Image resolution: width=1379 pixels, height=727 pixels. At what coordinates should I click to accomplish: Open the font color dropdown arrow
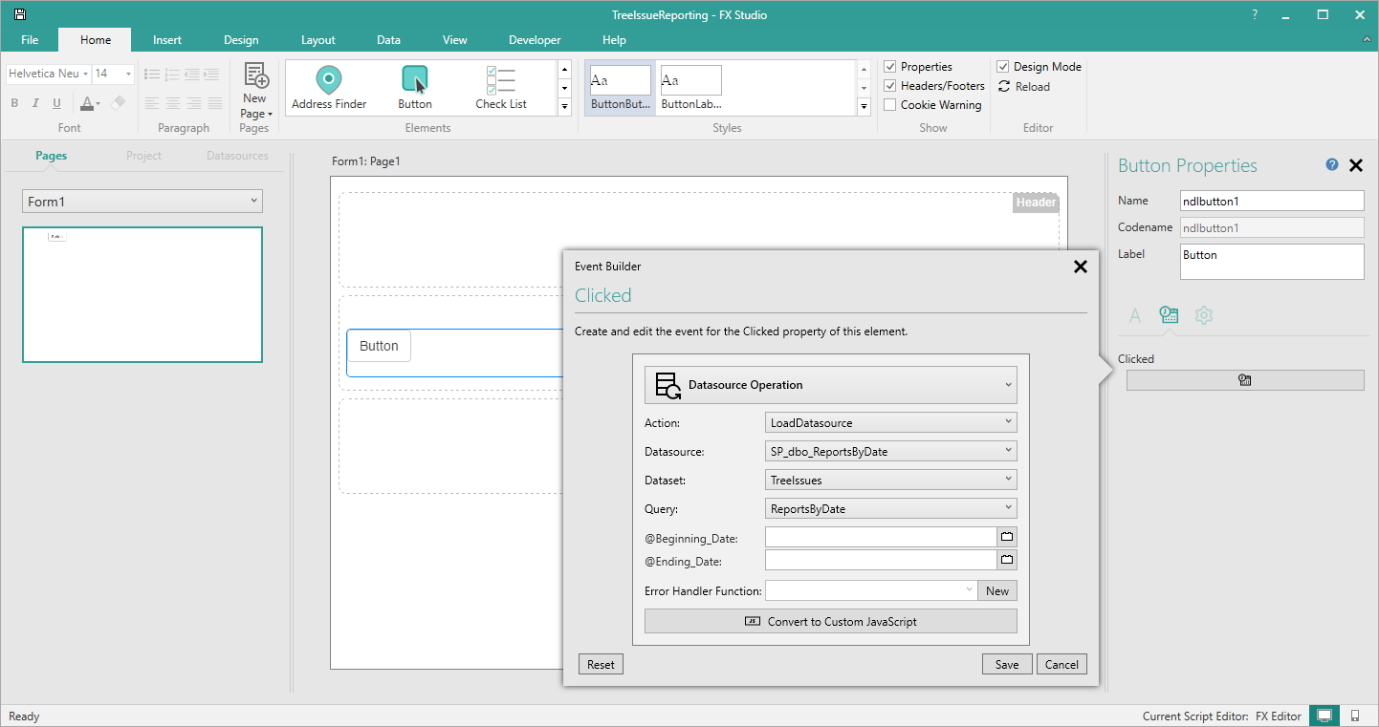[x=98, y=104]
